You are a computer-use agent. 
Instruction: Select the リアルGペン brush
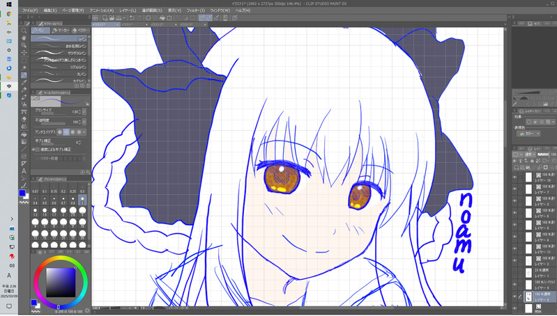click(59, 67)
